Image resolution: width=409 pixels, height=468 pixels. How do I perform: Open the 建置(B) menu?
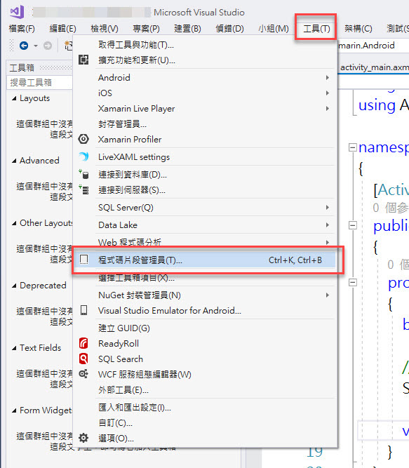pos(187,29)
